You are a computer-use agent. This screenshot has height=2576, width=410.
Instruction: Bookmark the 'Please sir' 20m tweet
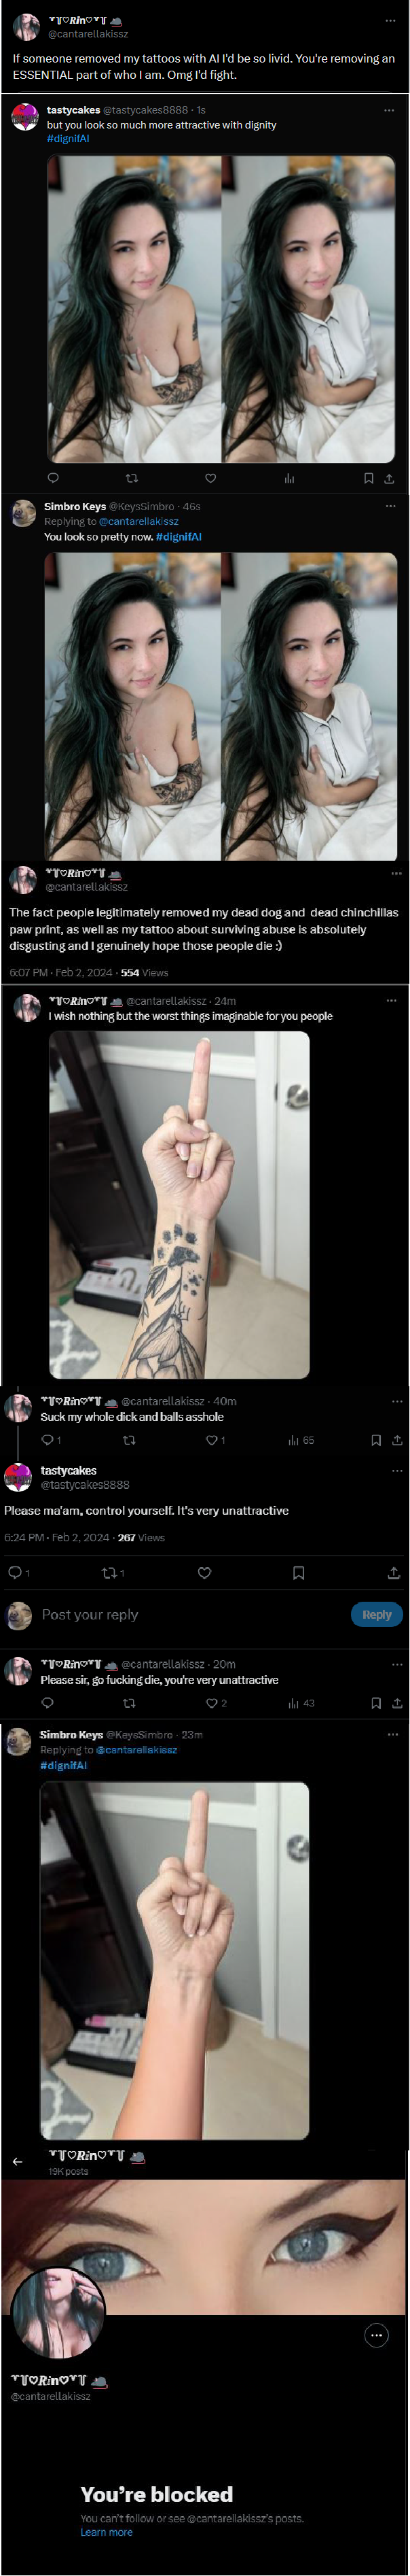[376, 1703]
